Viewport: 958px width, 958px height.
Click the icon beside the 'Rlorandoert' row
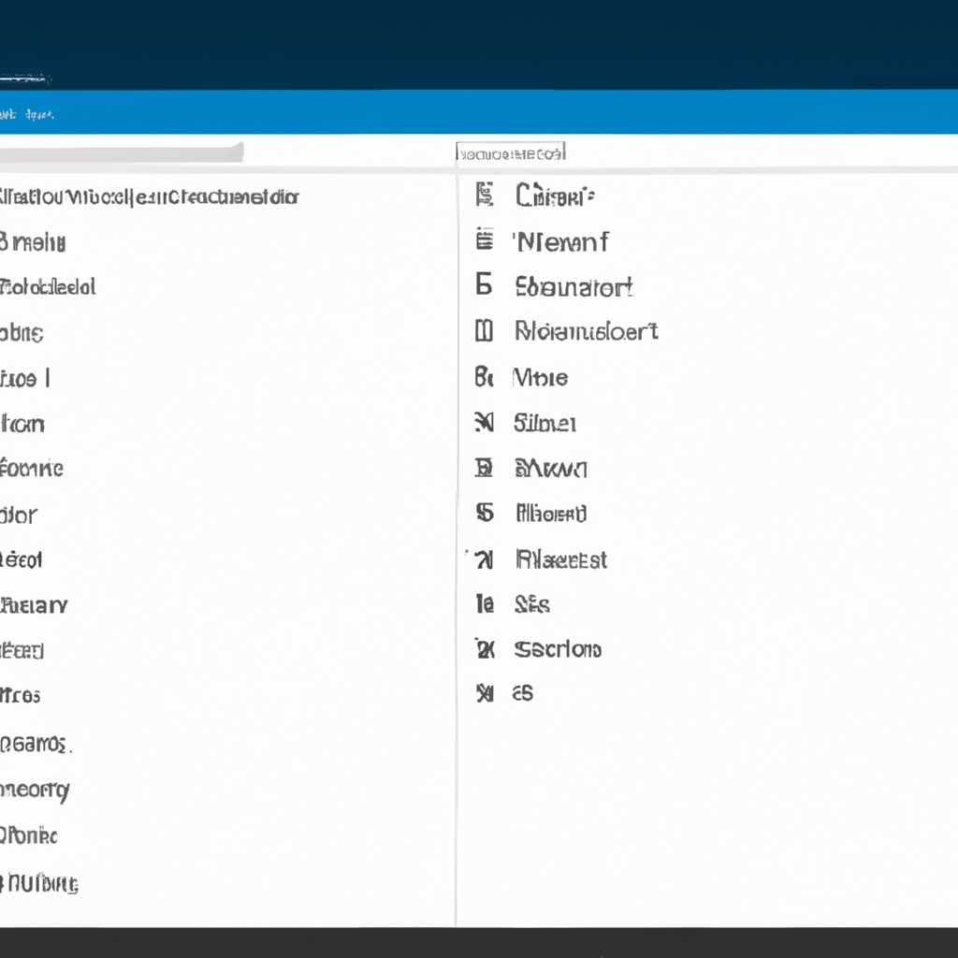click(484, 330)
